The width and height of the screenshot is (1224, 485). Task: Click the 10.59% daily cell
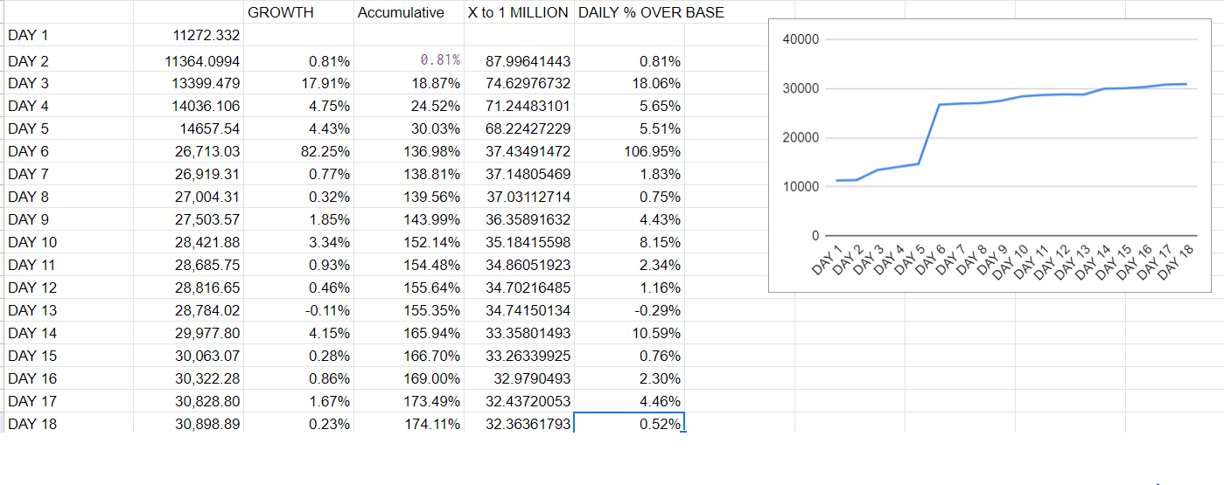629,333
